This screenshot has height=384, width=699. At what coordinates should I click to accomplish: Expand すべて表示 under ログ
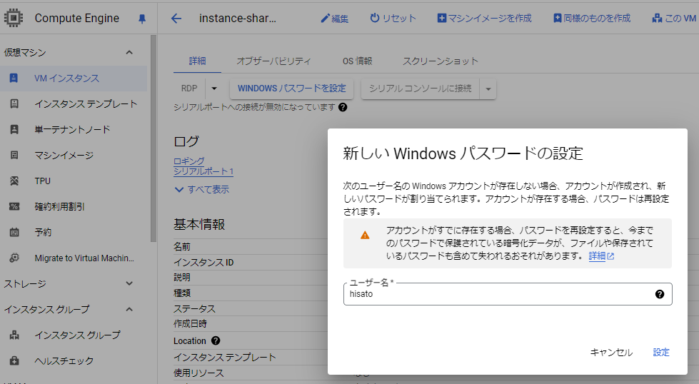pos(202,190)
